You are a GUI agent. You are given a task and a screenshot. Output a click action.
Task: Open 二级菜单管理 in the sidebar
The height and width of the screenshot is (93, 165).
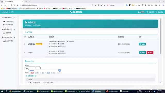coord(8,25)
